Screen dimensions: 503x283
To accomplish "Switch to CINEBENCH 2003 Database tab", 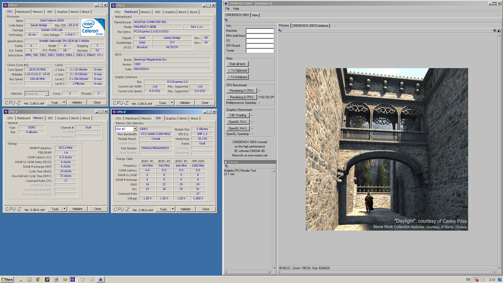I will tap(310, 26).
